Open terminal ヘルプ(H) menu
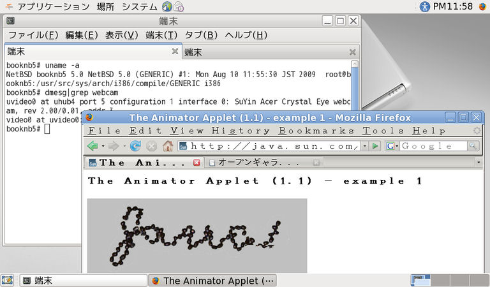 point(246,35)
